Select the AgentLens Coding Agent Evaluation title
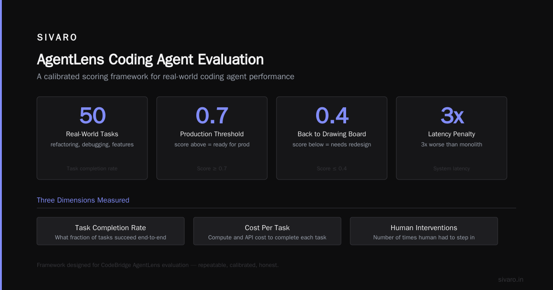Screen dimensions: 553x290 click(x=150, y=59)
